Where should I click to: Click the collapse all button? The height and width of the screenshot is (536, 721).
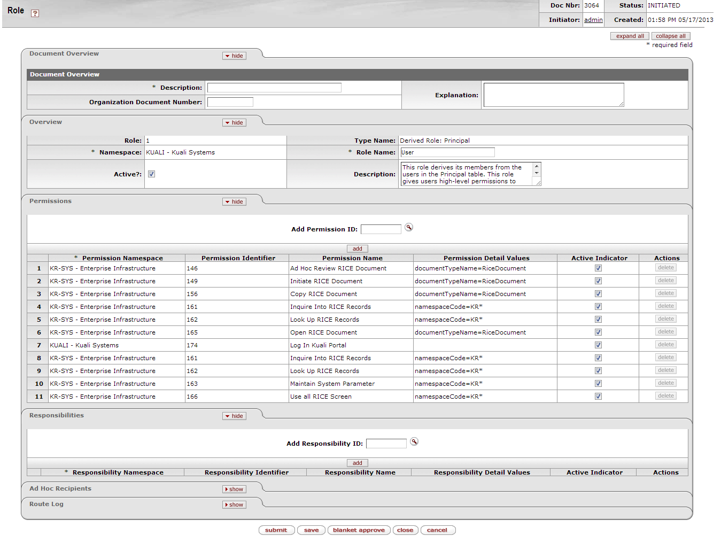tap(671, 36)
